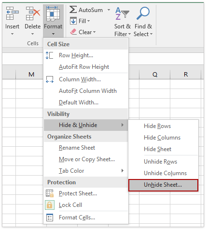Screen dimensions: 207x230
Task: Click the Insert cells icon
Action: 12,13
